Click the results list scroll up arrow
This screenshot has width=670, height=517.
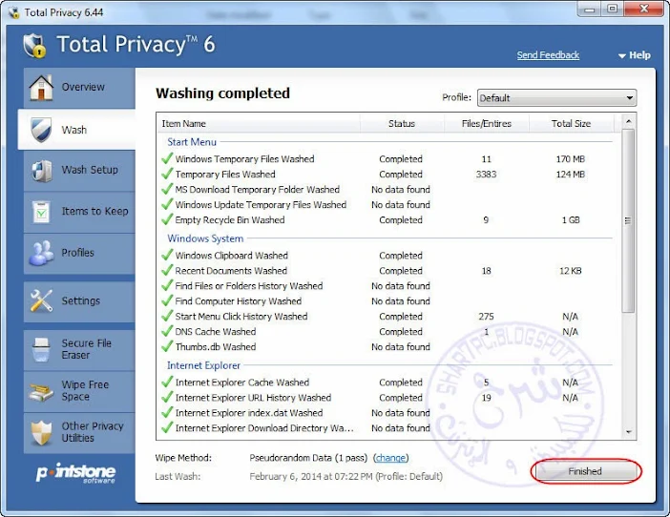[x=628, y=121]
